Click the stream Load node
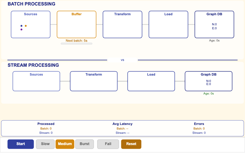Viewport: 245px width, 153px height. click(x=151, y=81)
